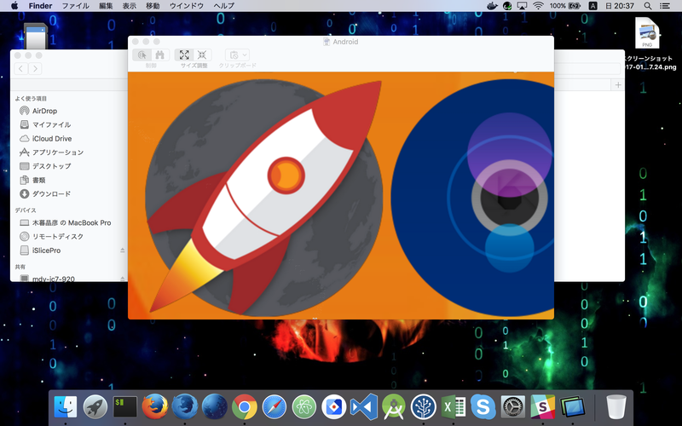Open the 編集 menu

click(106, 6)
